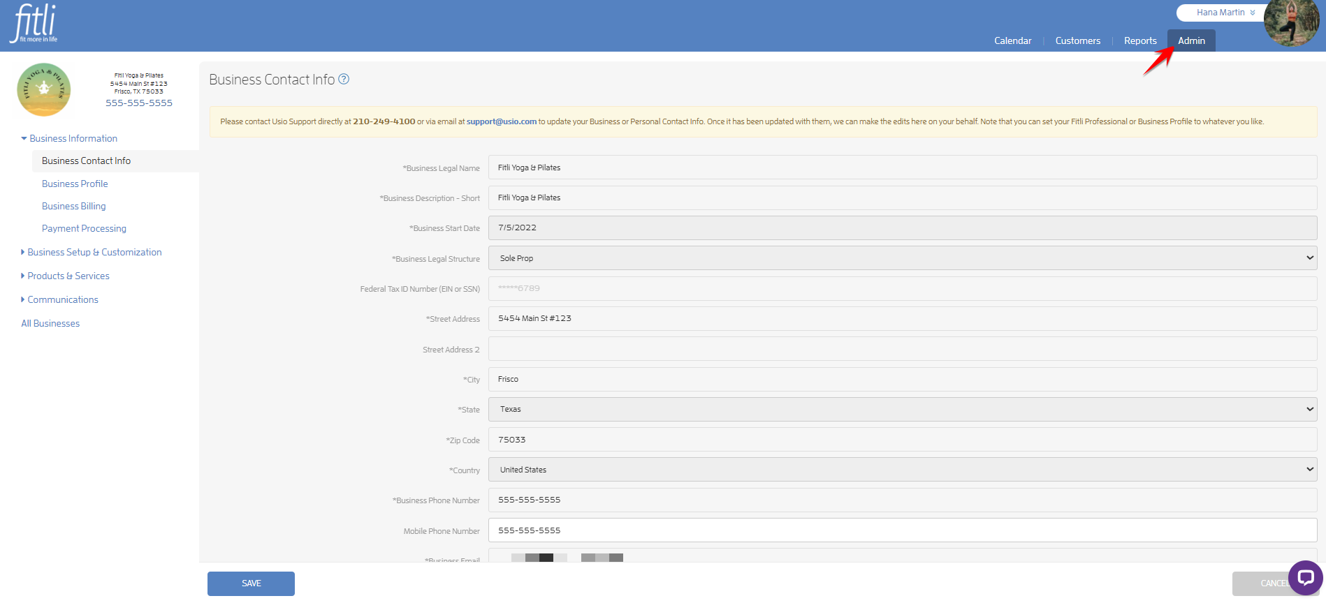Click the Fitli logo
Image resolution: width=1326 pixels, height=603 pixels.
pos(34,24)
